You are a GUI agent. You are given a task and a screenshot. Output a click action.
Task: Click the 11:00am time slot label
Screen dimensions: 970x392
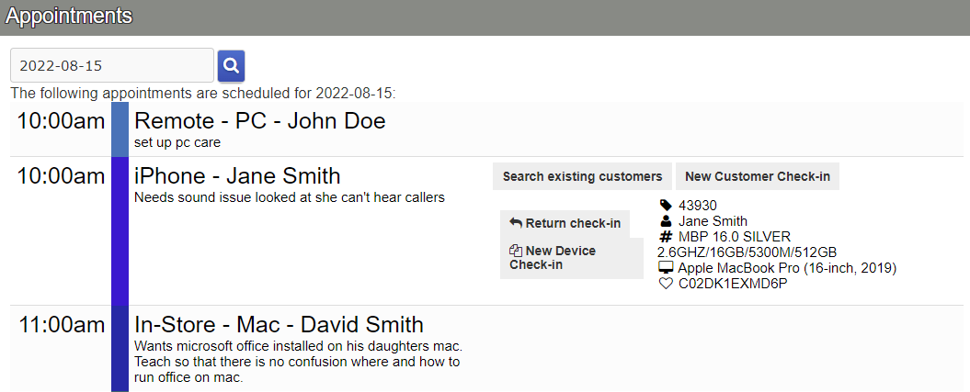[x=61, y=325]
